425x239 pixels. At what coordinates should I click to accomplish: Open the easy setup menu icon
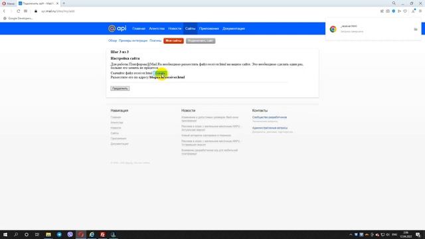pyautogui.click(x=420, y=11)
